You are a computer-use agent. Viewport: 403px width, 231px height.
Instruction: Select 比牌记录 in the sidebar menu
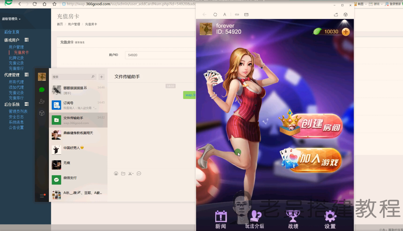click(x=16, y=58)
